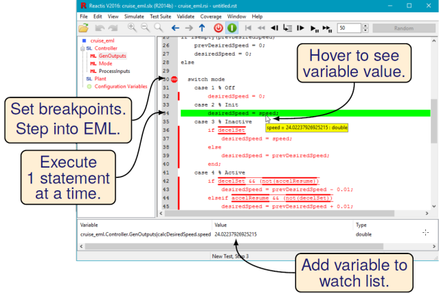Toggle the breakpoint on line 30
439x294 pixels.
(176, 79)
